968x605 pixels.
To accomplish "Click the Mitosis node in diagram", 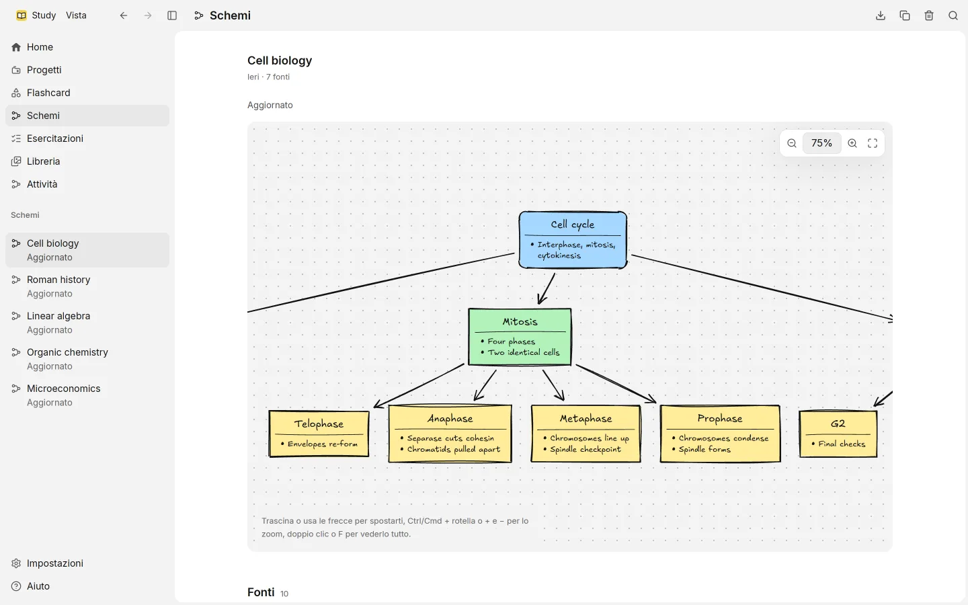I will [520, 337].
